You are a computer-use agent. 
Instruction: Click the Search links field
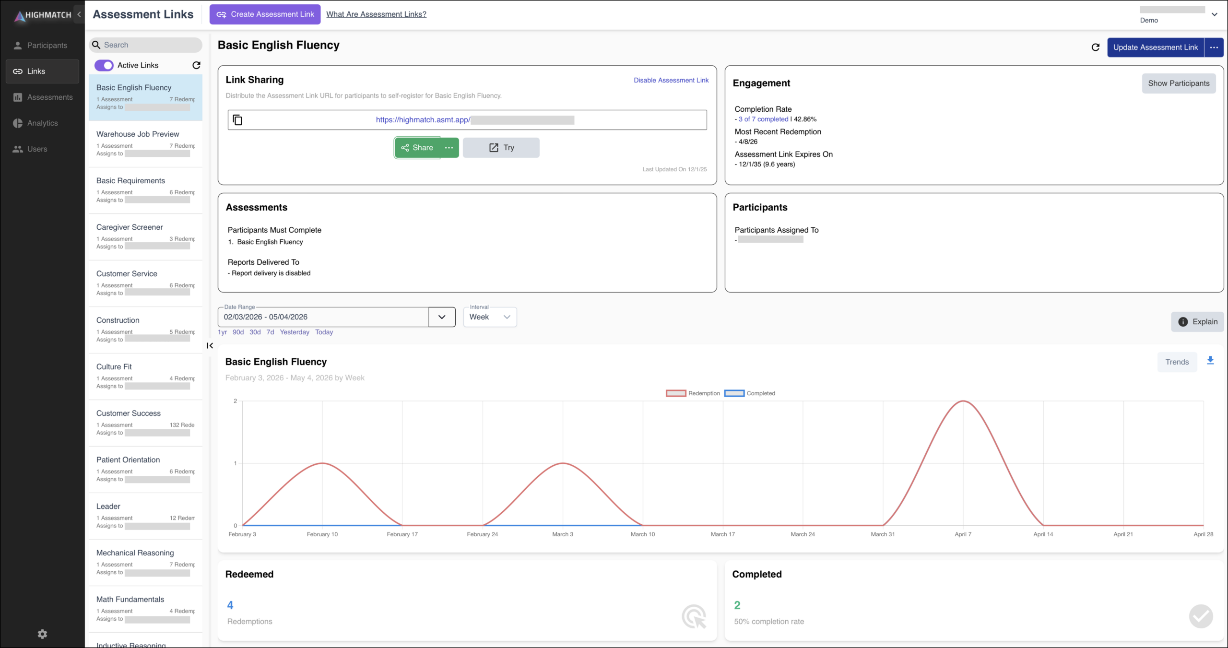145,45
